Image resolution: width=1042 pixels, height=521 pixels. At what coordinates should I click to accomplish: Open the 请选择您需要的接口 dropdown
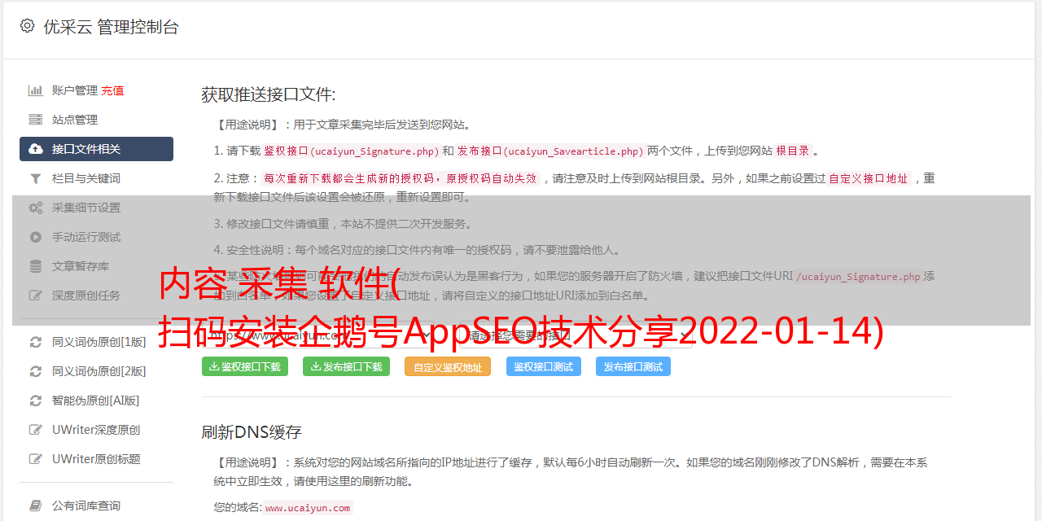tap(575, 335)
